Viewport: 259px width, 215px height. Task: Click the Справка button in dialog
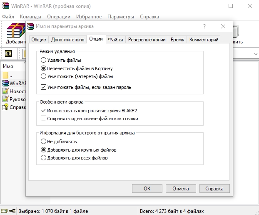coord(214,189)
